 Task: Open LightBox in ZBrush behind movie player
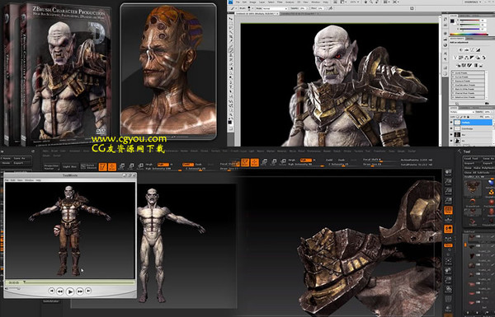[69, 166]
